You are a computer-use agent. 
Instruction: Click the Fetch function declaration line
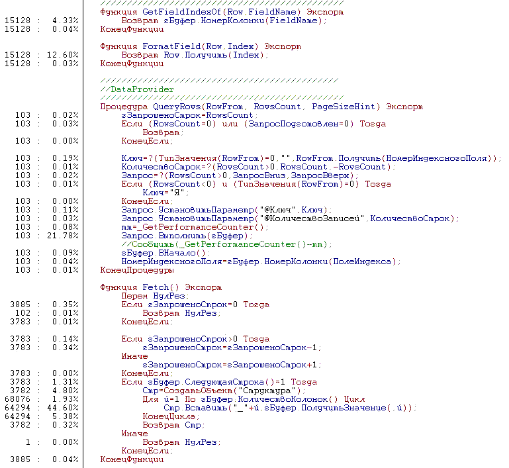[161, 287]
